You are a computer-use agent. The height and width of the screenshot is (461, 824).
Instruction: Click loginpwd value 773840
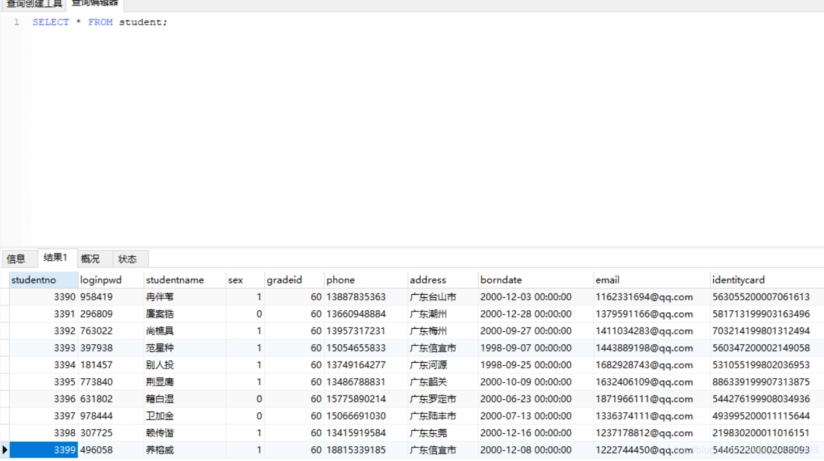pos(97,382)
